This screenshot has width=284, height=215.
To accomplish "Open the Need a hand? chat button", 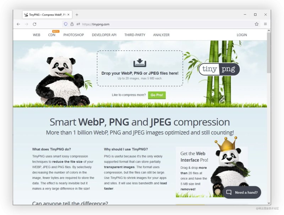I will coord(242,192).
